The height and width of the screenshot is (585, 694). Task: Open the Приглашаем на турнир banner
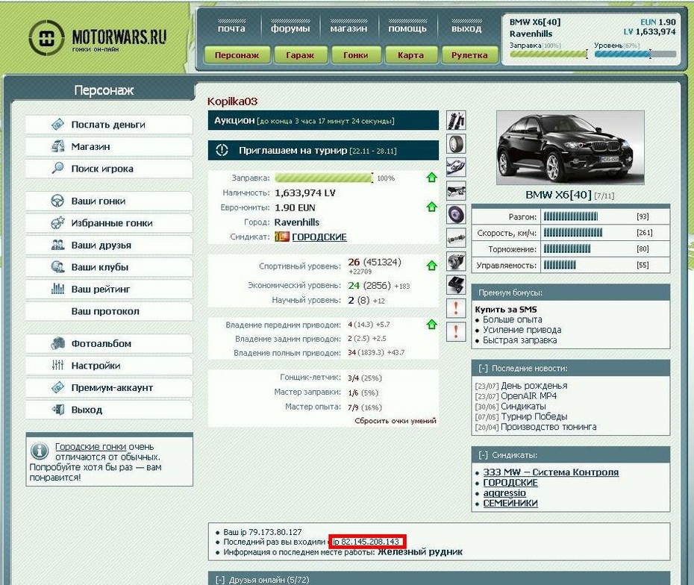coord(323,151)
